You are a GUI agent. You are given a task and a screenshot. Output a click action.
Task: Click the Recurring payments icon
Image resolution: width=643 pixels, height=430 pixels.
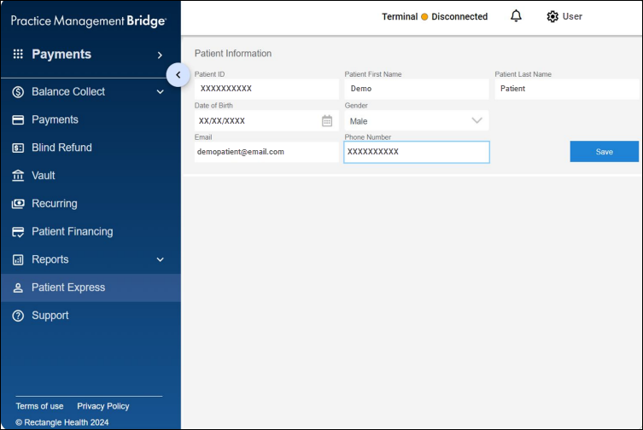[x=18, y=204]
